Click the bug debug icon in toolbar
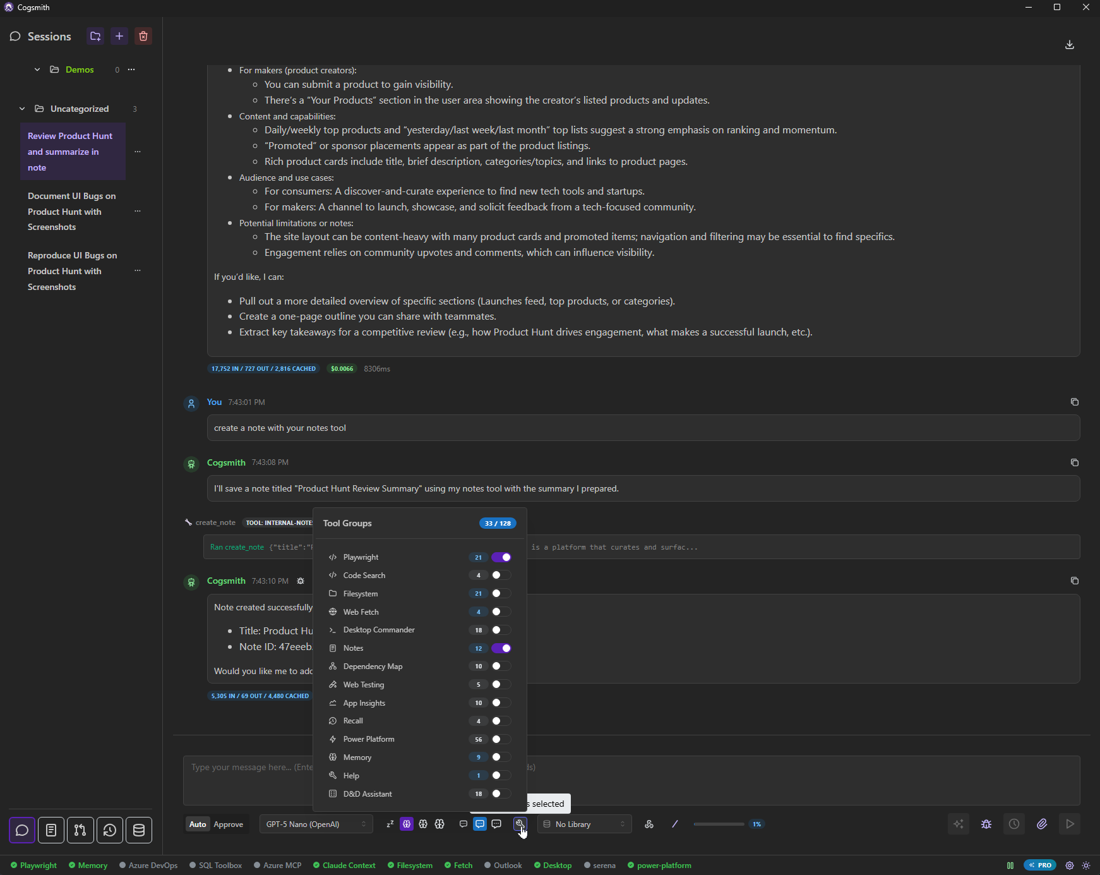This screenshot has height=875, width=1100. click(986, 824)
